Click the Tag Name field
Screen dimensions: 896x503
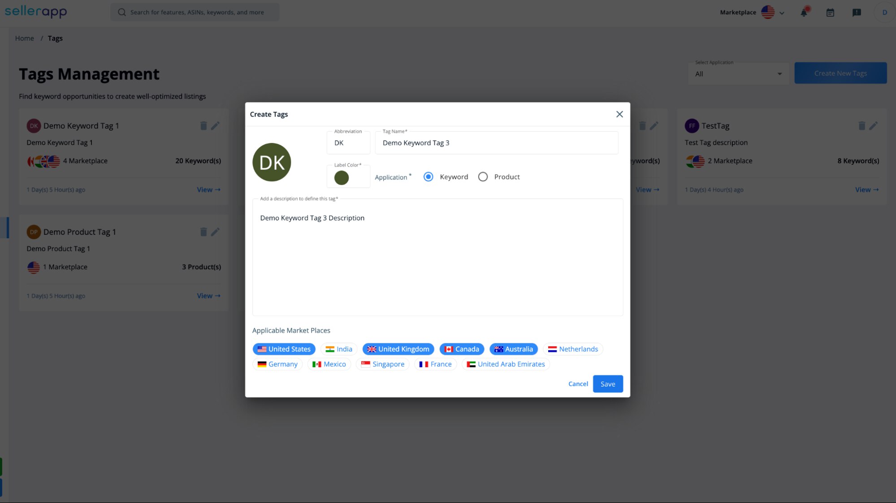(x=496, y=143)
